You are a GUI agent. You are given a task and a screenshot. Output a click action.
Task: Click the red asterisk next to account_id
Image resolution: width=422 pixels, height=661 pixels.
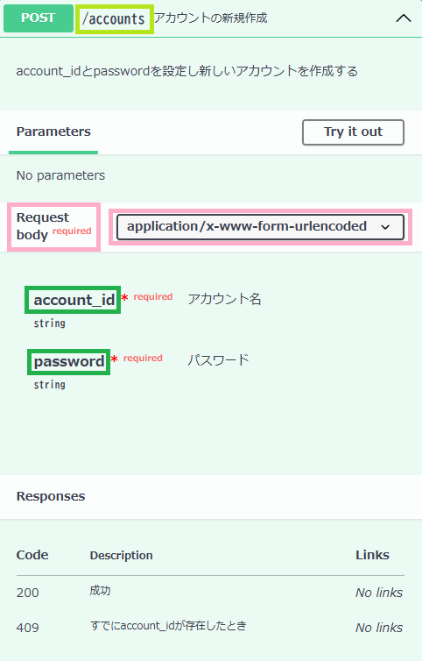[x=124, y=298]
